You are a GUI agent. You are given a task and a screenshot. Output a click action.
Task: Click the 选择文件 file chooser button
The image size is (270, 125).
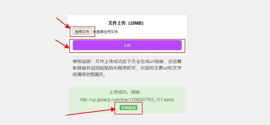click(82, 32)
